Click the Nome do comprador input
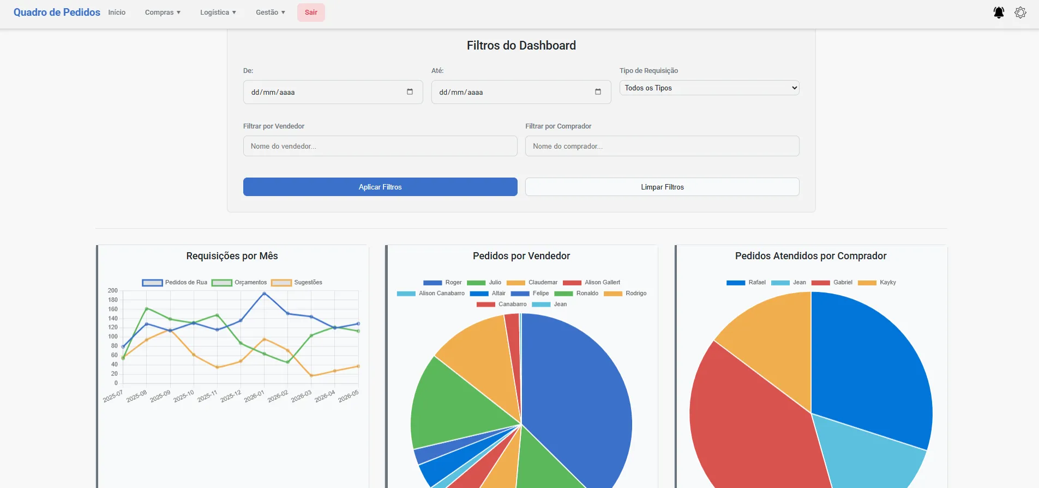 click(x=662, y=146)
